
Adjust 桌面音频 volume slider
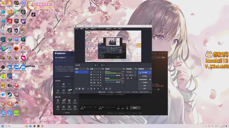pyautogui.click(x=112, y=82)
